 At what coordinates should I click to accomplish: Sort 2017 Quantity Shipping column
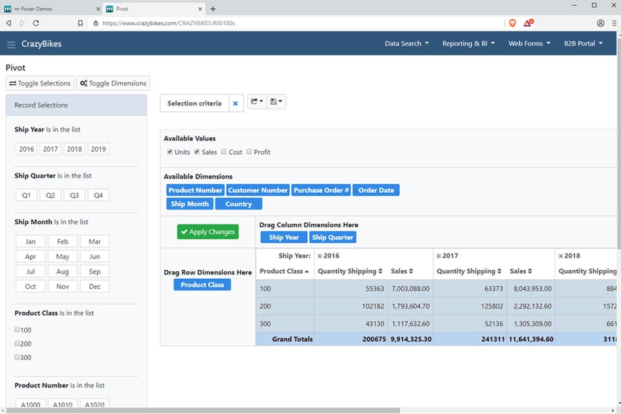pos(469,271)
